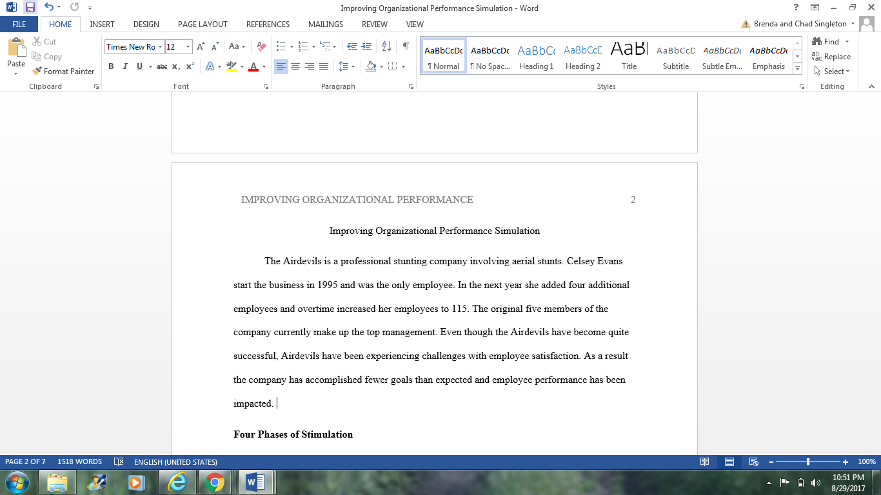Toggle paragraph marks display
The width and height of the screenshot is (881, 495).
(x=405, y=46)
